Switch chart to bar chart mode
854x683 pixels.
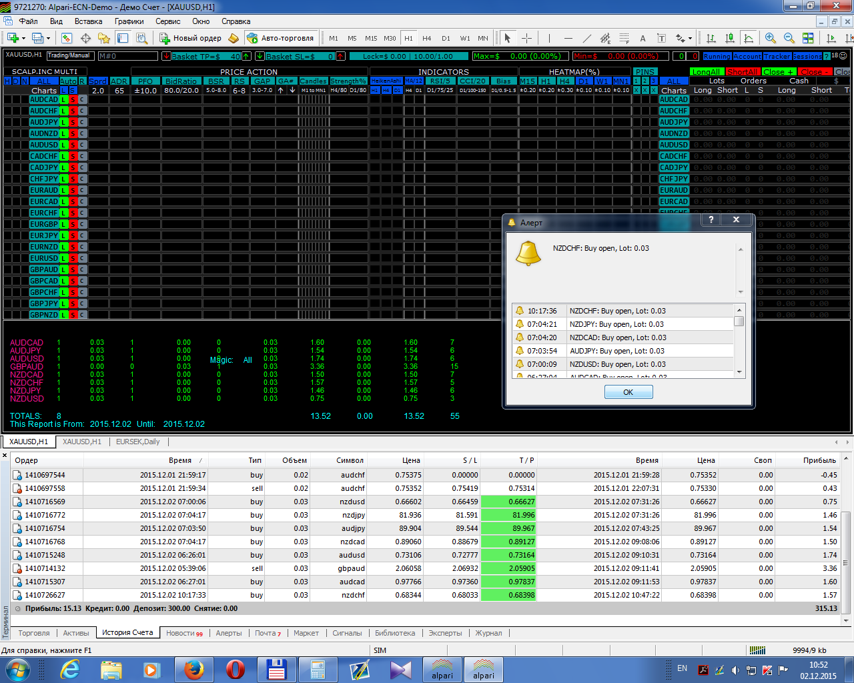coord(711,38)
